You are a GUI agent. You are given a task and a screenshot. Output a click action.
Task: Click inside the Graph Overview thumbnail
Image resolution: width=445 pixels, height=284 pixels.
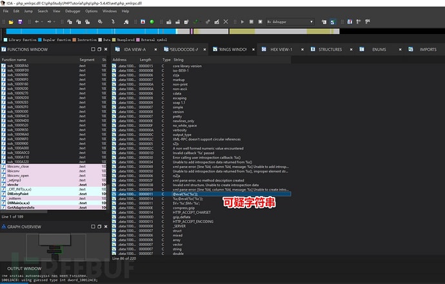tap(55, 246)
